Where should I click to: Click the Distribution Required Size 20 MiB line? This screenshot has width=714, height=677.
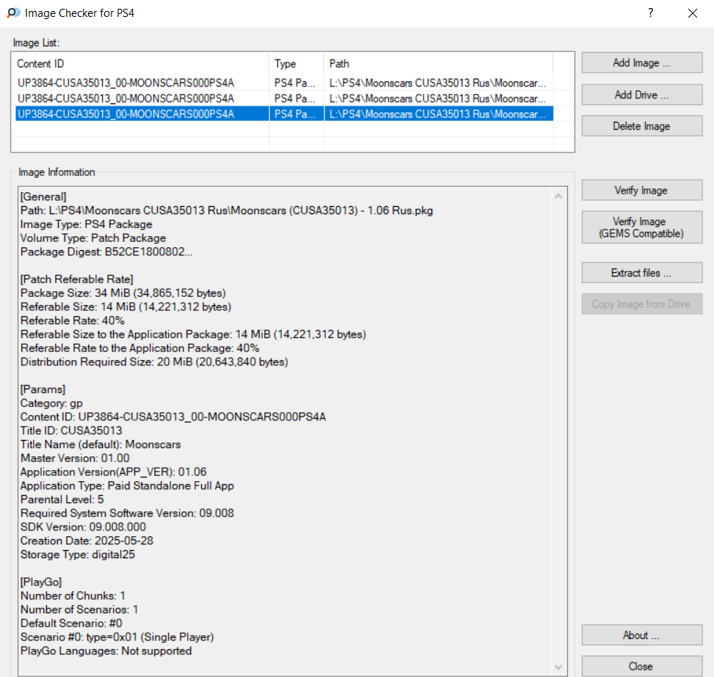click(154, 362)
